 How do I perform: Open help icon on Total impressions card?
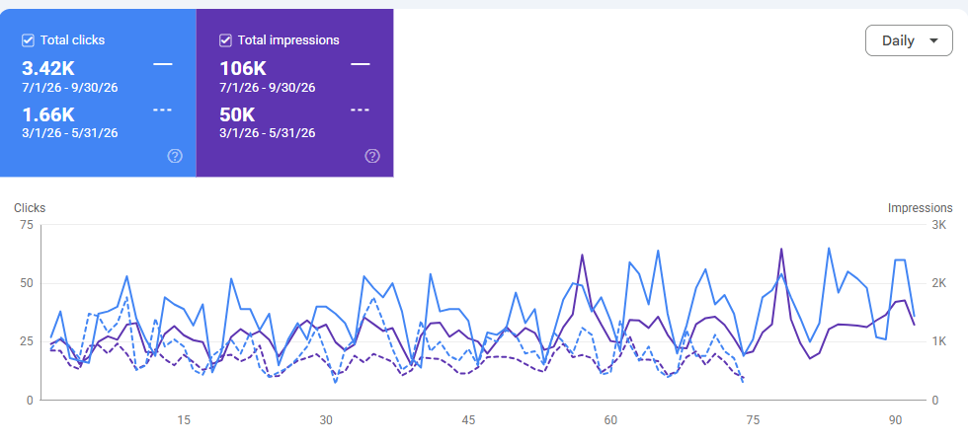click(x=372, y=156)
